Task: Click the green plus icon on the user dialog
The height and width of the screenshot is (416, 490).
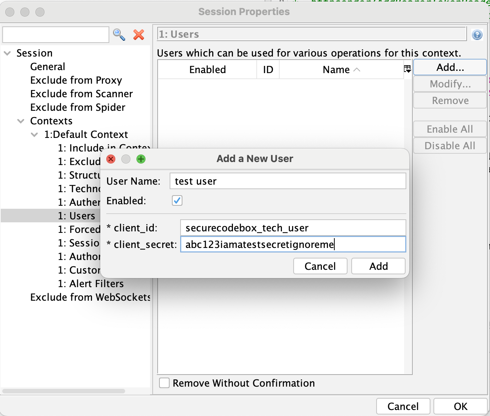Action: pos(141,159)
